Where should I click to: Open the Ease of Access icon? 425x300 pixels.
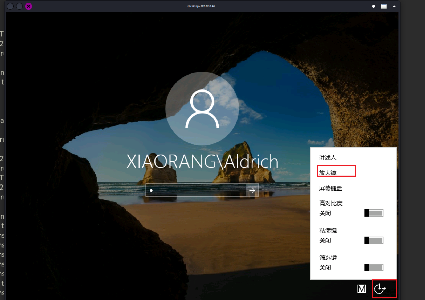pos(380,289)
